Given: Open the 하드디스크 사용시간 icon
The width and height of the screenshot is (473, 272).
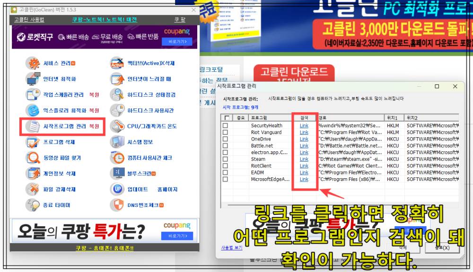Looking at the screenshot, I should click(117, 110).
